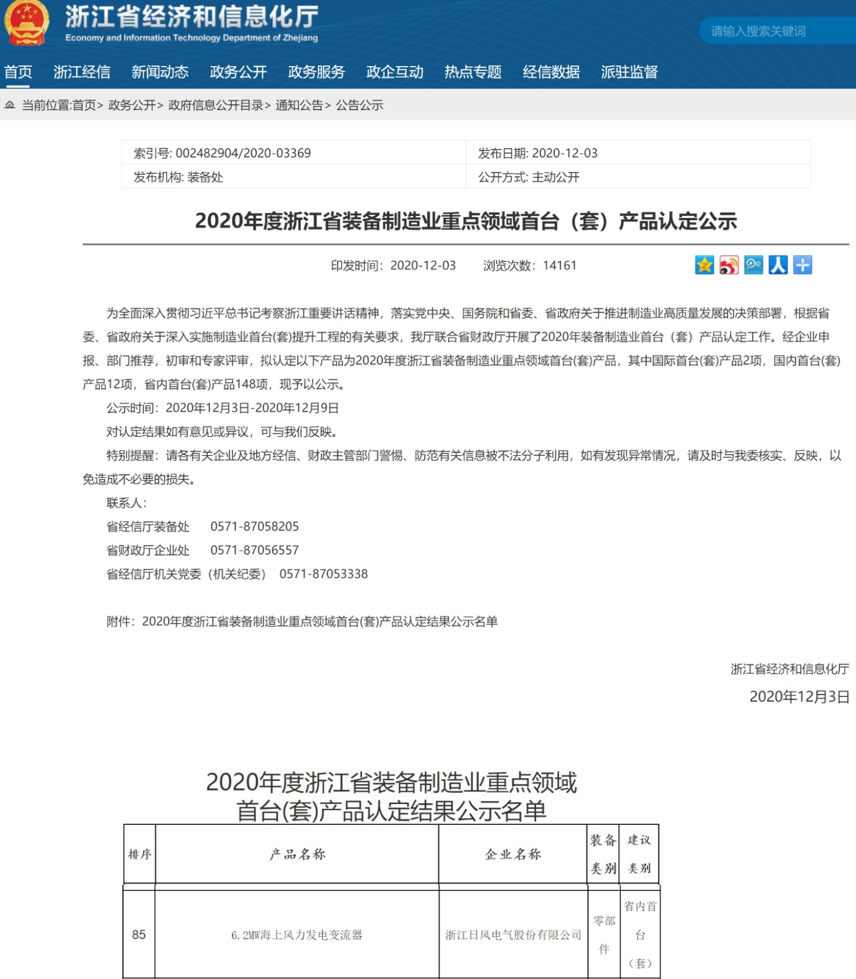This screenshot has width=856, height=979.
Task: Click the 政务公开 breadcrumb link
Action: (132, 105)
